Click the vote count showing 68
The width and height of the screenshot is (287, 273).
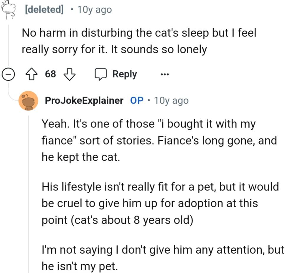pyautogui.click(x=50, y=74)
